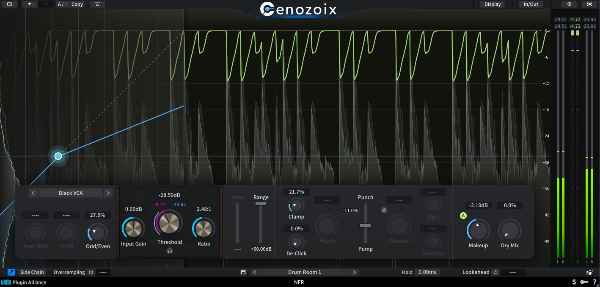Click the Range slider handle

261,203
